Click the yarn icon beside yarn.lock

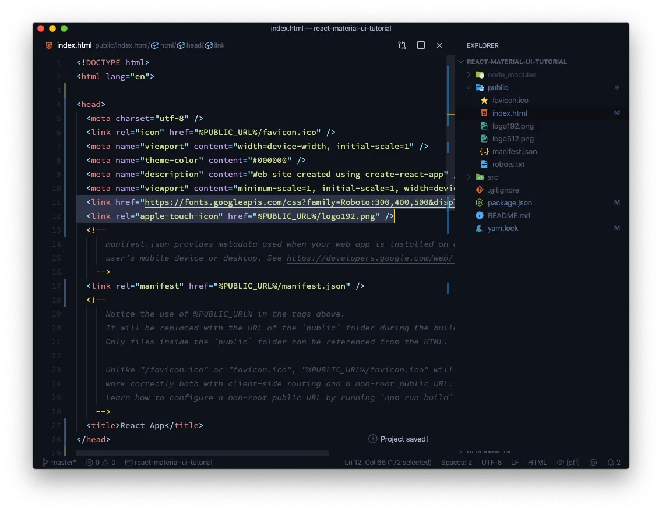point(480,229)
